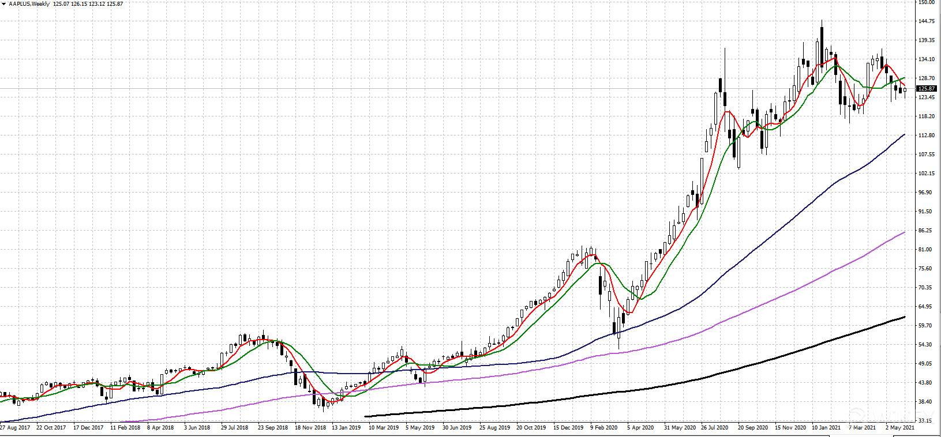Image resolution: width=941 pixels, height=437 pixels.
Task: Click the 9 Feb 2020 date label
Action: tap(603, 428)
